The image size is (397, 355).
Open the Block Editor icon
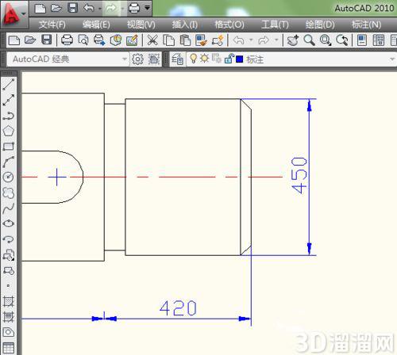218,40
